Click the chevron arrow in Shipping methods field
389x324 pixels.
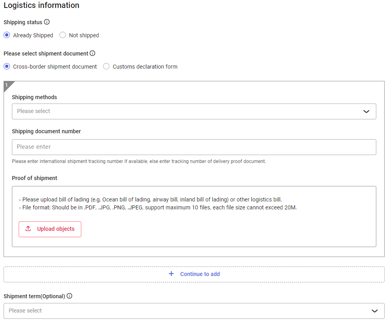pos(366,111)
